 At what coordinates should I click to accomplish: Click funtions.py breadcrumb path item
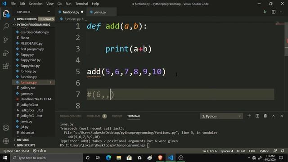point(72,19)
